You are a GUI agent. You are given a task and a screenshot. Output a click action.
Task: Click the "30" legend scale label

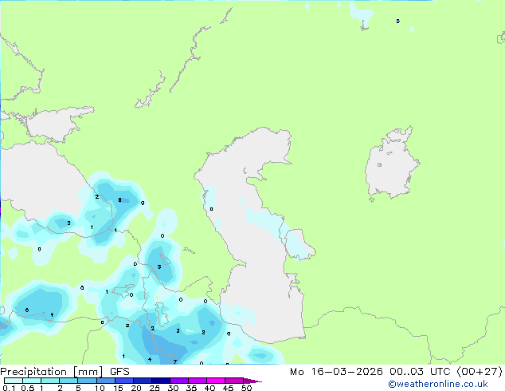click(x=173, y=388)
